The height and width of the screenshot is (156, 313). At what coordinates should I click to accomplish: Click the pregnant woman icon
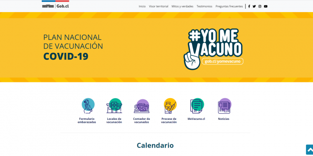tap(88, 106)
